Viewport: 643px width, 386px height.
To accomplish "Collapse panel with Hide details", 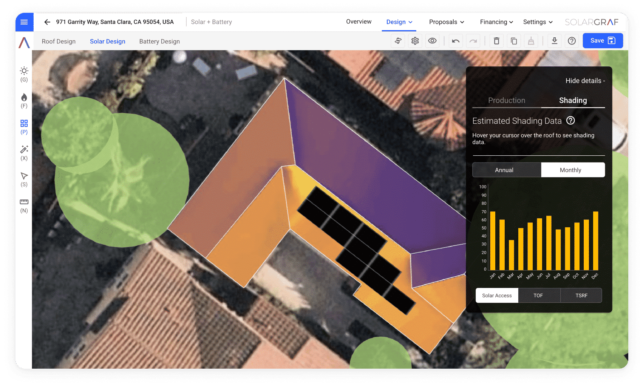I will [x=585, y=81].
